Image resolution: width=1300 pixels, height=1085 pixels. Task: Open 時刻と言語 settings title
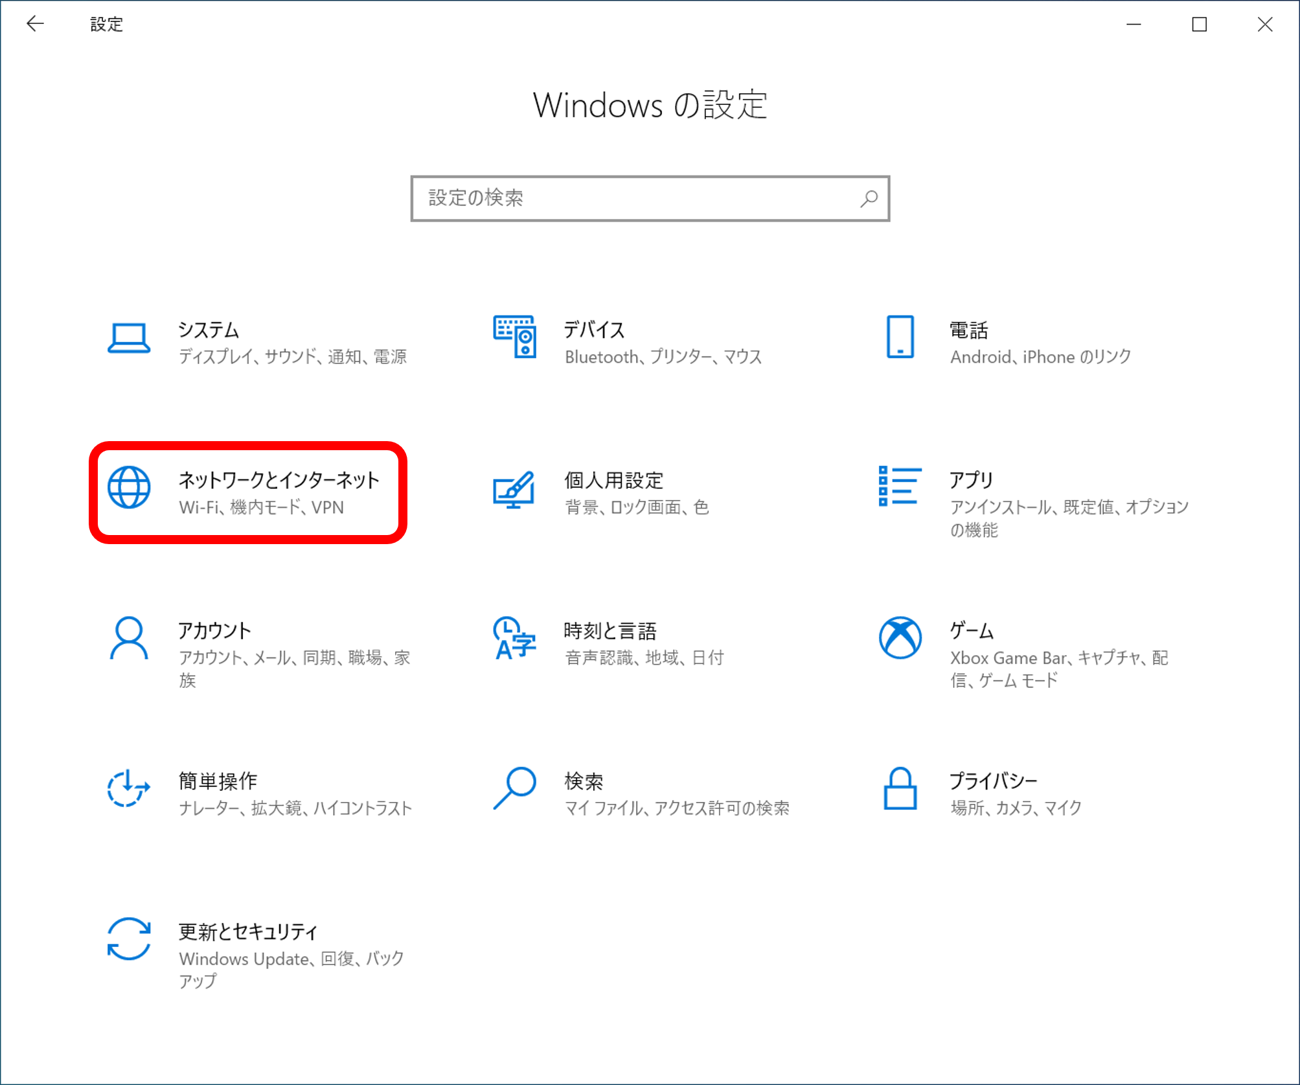[610, 630]
